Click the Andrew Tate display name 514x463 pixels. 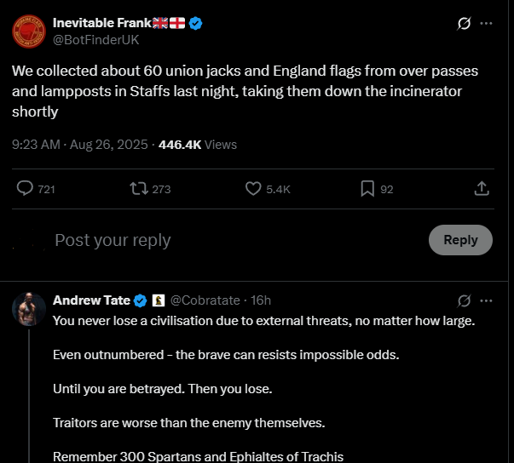click(x=91, y=300)
